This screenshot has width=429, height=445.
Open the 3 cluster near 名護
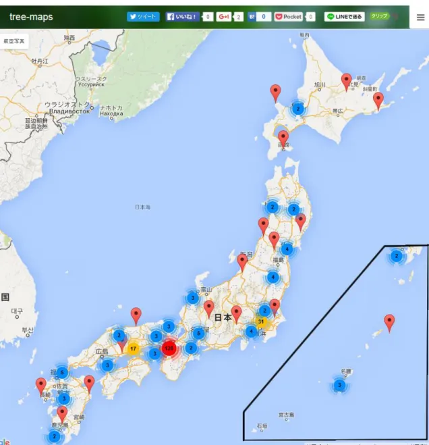pos(339,385)
